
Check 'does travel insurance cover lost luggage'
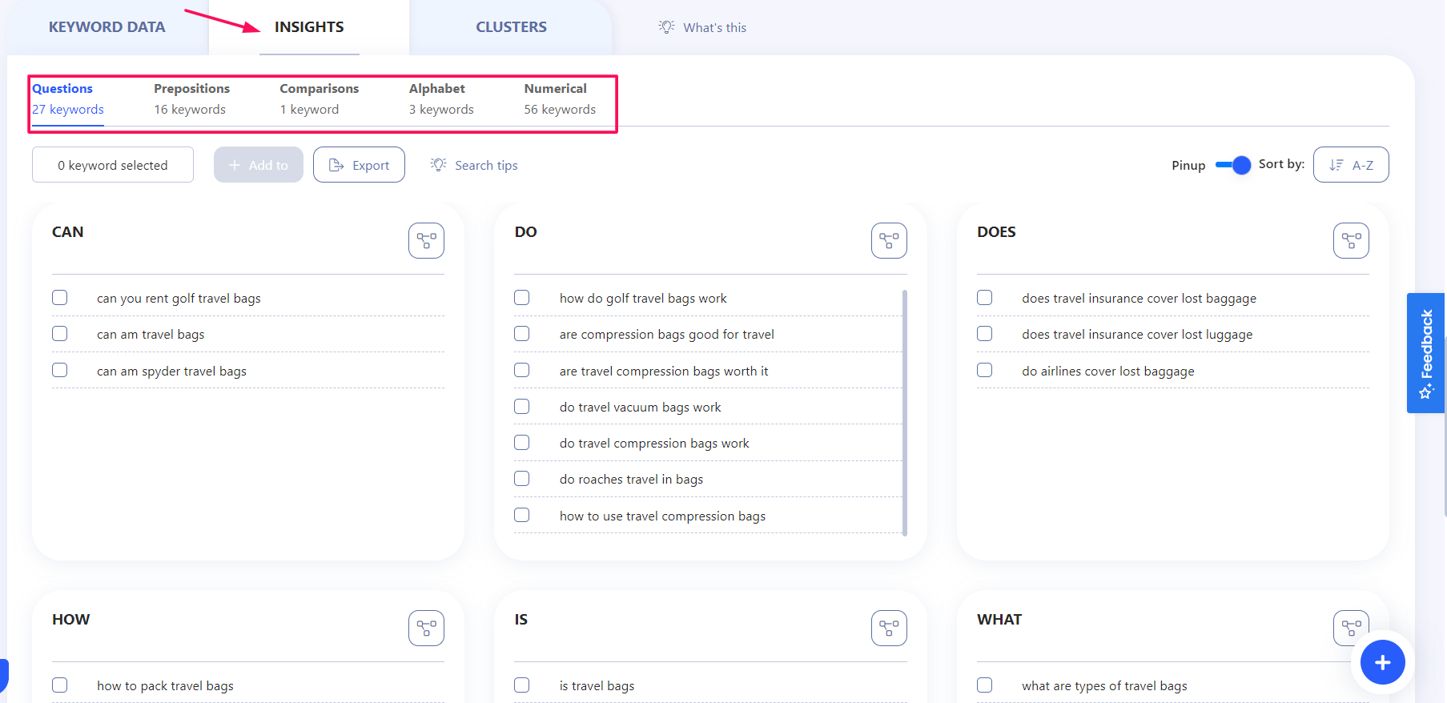coord(985,334)
